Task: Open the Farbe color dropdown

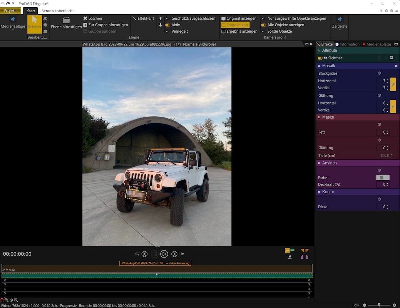Action: 383,177
